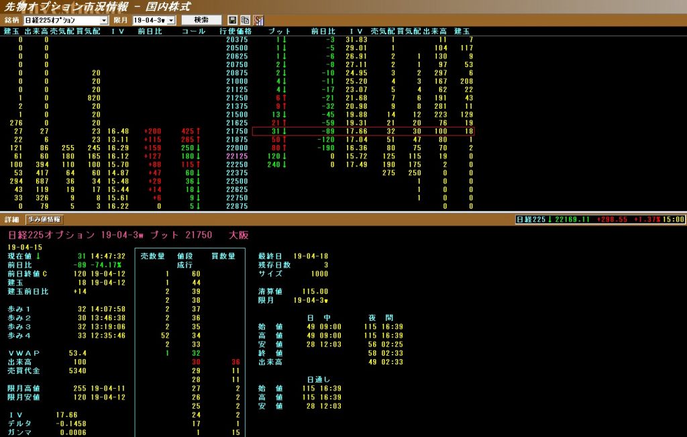The height and width of the screenshot is (437, 687).
Task: Click the call change value +200
Action: pos(152,131)
